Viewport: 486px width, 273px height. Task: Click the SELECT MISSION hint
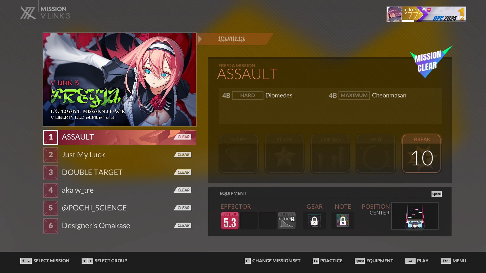tap(51, 261)
